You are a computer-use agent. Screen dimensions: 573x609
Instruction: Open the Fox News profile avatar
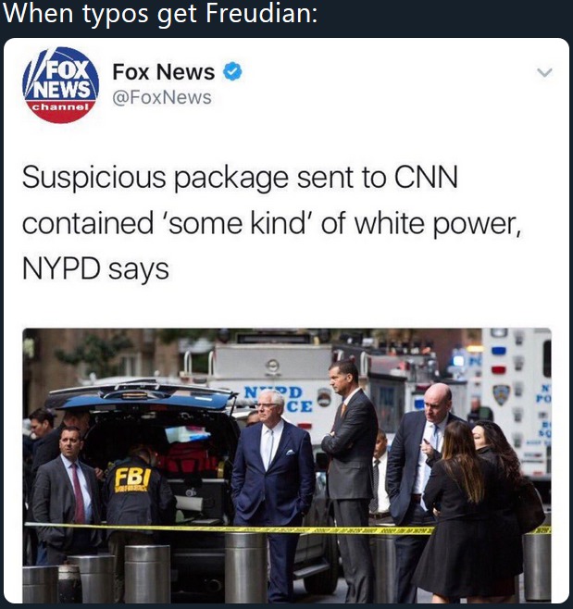[x=61, y=84]
